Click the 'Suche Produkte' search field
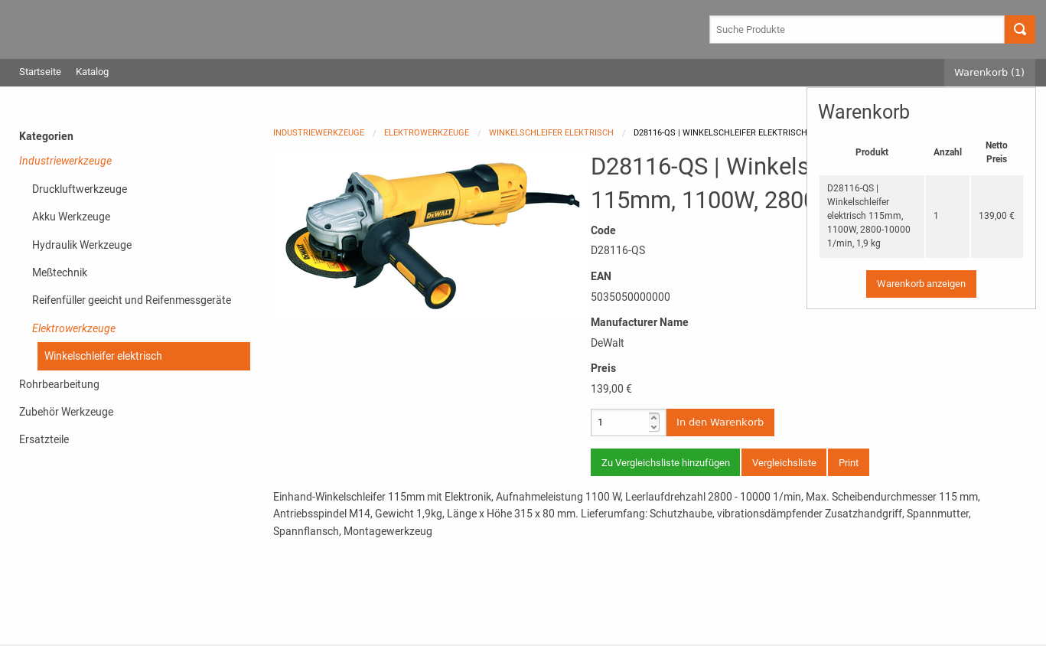 pyautogui.click(x=856, y=29)
